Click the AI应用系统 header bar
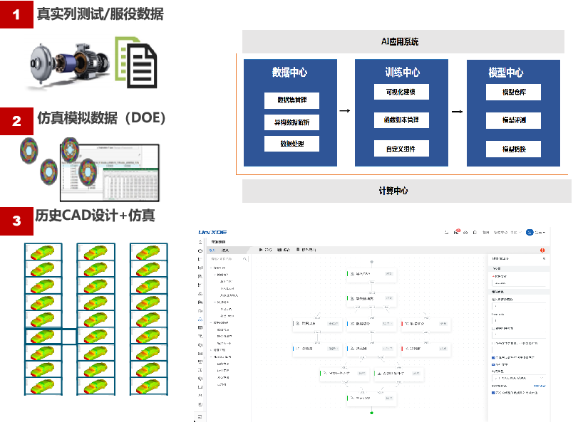The width and height of the screenshot is (573, 422). coord(403,41)
